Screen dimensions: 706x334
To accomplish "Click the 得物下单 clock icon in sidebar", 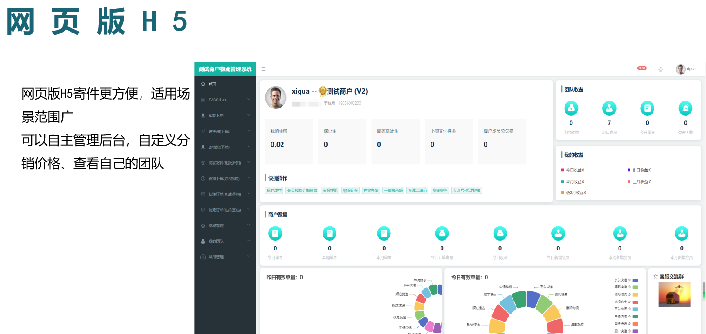I will 203,178.
